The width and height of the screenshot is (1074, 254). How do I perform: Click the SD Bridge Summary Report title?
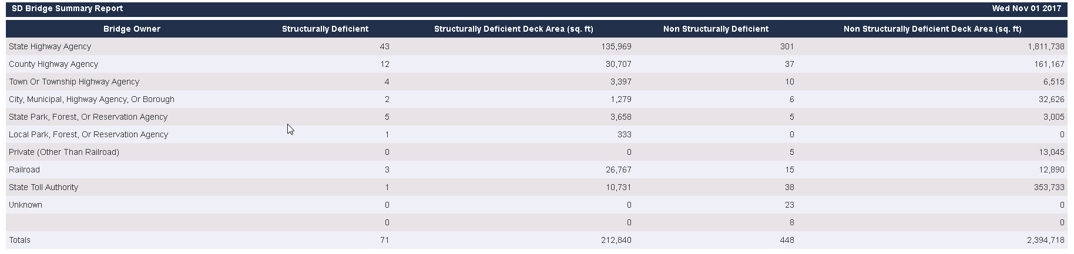pos(67,9)
